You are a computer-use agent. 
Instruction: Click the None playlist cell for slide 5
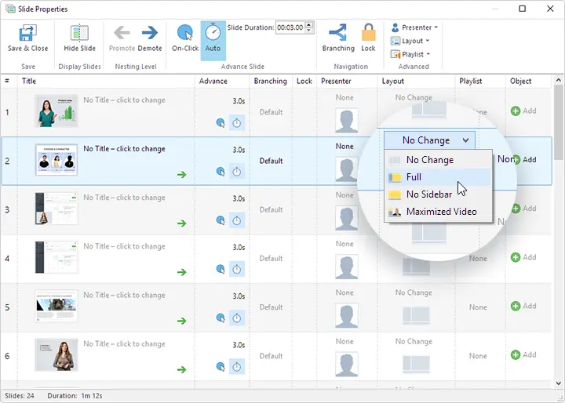point(478,307)
